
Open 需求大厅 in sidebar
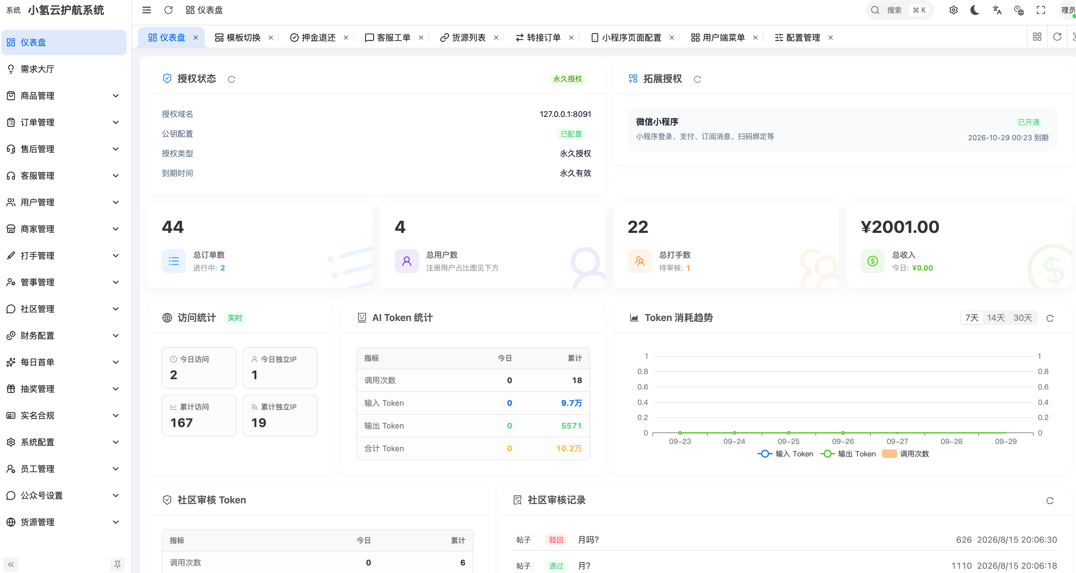coord(64,69)
